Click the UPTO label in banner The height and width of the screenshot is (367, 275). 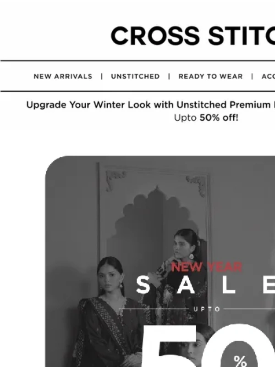[x=207, y=309]
